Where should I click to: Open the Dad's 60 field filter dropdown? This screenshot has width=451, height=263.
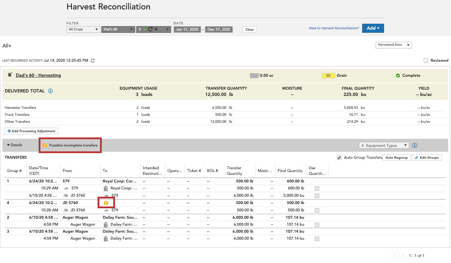tap(118, 29)
